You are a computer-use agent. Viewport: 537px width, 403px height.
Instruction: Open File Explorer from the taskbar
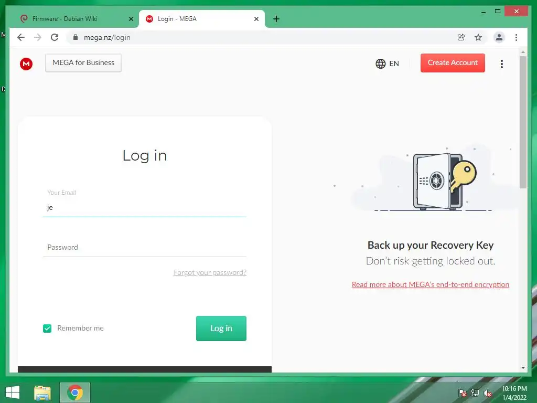point(42,393)
